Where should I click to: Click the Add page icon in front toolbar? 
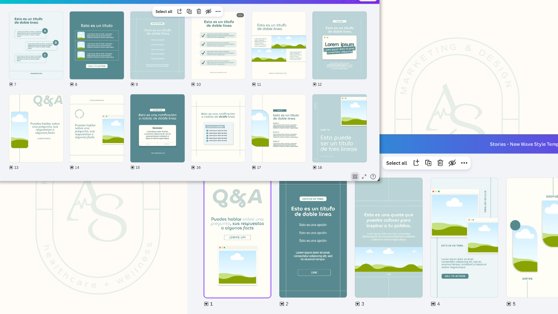click(x=180, y=11)
